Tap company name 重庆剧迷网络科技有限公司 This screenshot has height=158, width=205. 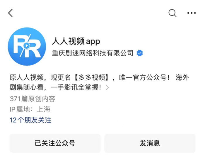coord(93,53)
